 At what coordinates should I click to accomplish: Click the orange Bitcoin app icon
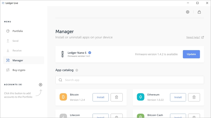[x=63, y=97]
